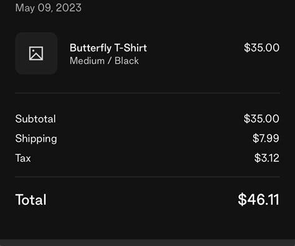Screen dimensions: 295x246
Task: Click the $7.99 shipping cost
Action: (266, 138)
